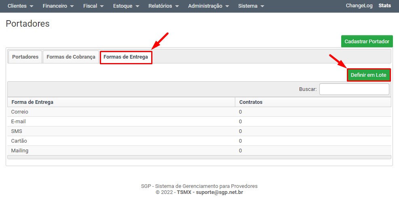Screen dimensions: 399x198
Task: Switch to the Formas de Cobrança tab
Action: click(x=71, y=57)
